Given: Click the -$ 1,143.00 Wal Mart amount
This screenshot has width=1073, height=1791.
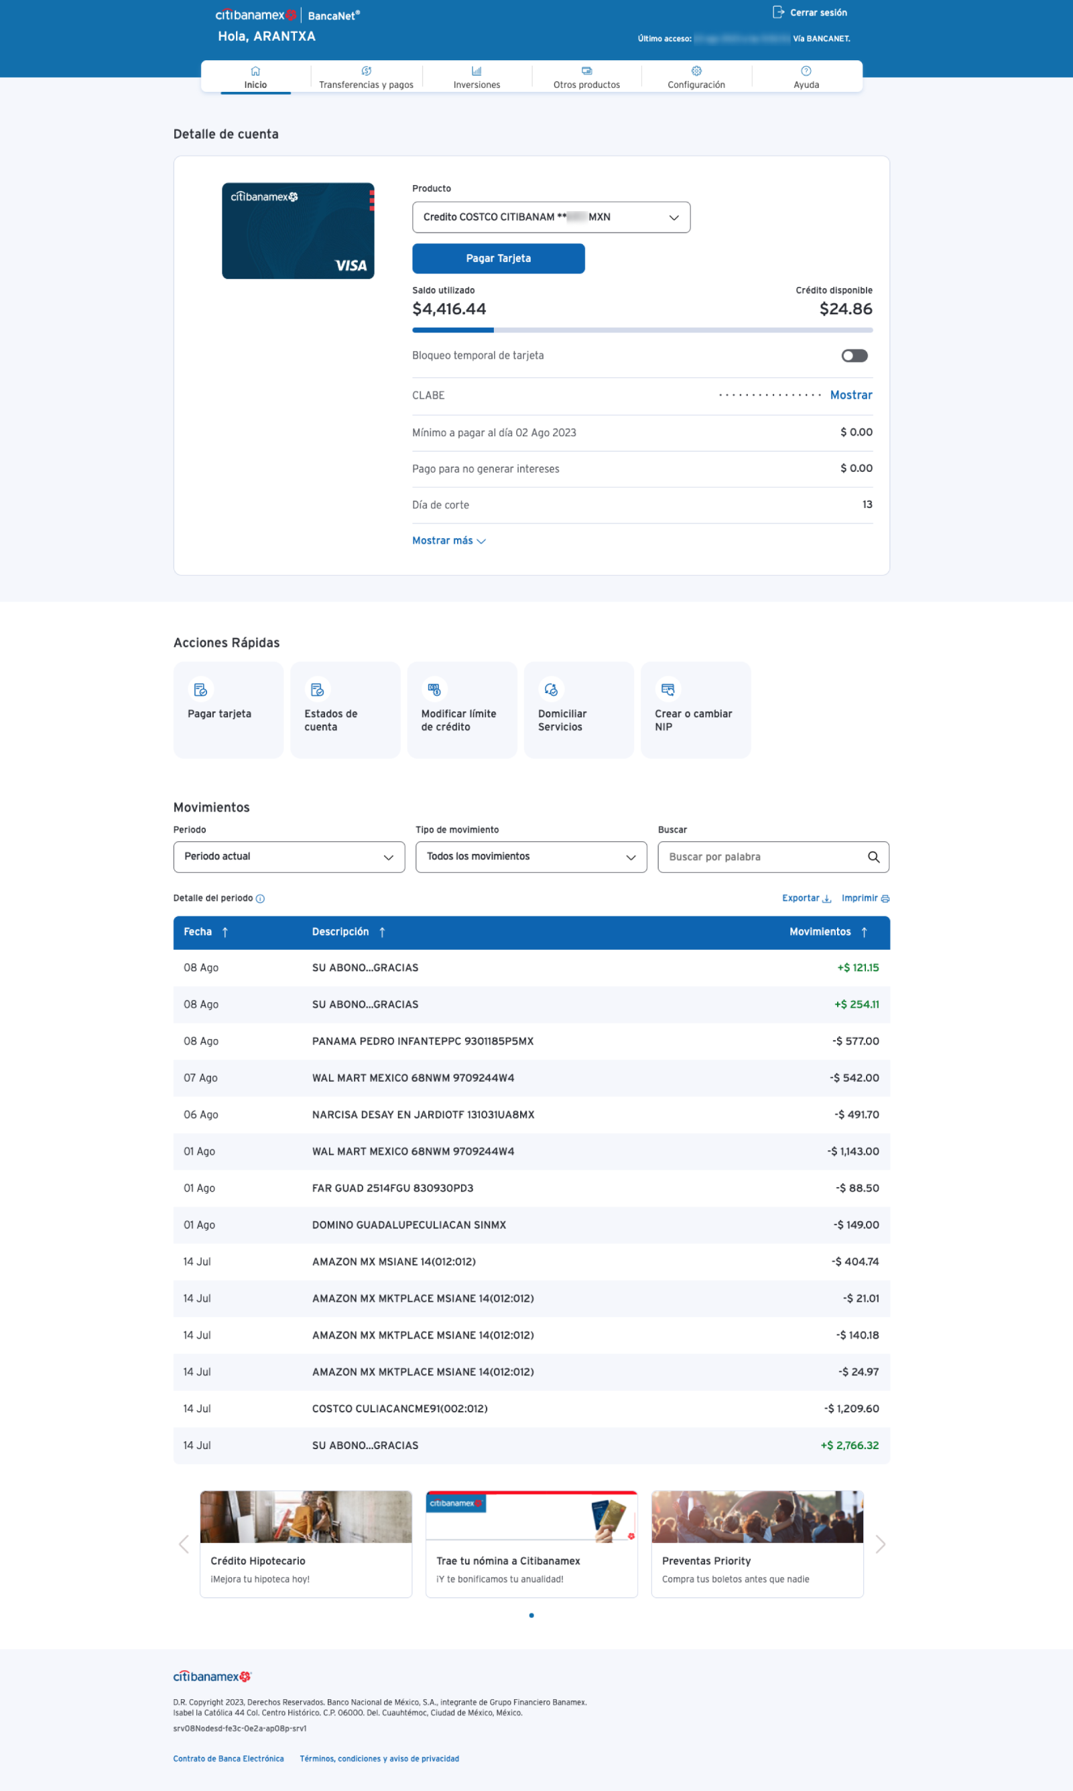Looking at the screenshot, I should click(x=853, y=1151).
